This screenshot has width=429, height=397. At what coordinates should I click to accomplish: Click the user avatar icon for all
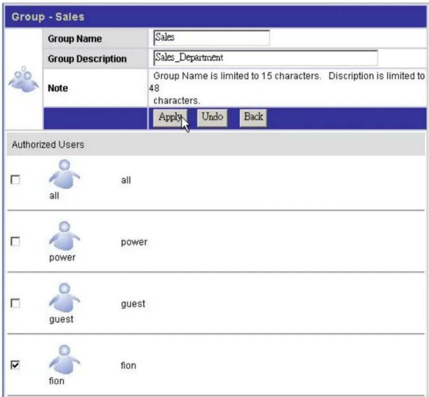pyautogui.click(x=65, y=174)
